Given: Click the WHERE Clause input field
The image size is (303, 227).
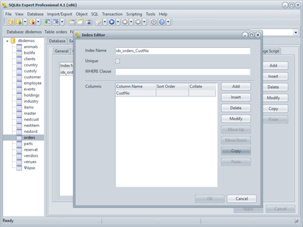Looking at the screenshot, I should [x=182, y=72].
